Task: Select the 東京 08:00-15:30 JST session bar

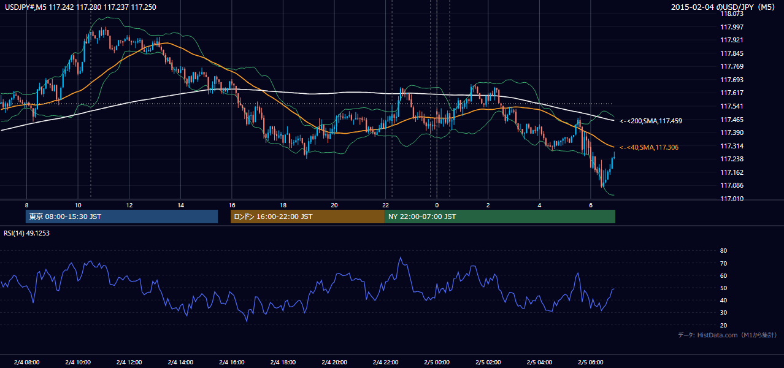Action: (x=122, y=217)
